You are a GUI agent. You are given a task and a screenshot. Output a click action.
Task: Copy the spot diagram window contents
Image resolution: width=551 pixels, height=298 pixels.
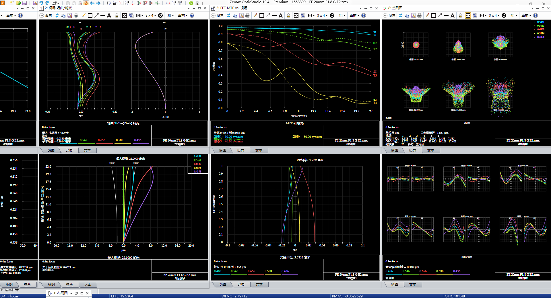point(407,15)
